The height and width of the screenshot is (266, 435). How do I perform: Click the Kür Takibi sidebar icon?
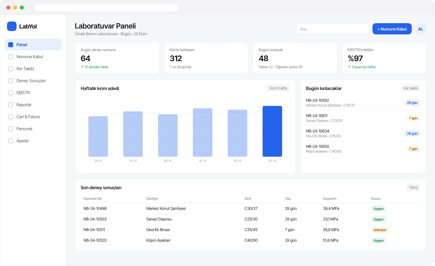pos(11,69)
